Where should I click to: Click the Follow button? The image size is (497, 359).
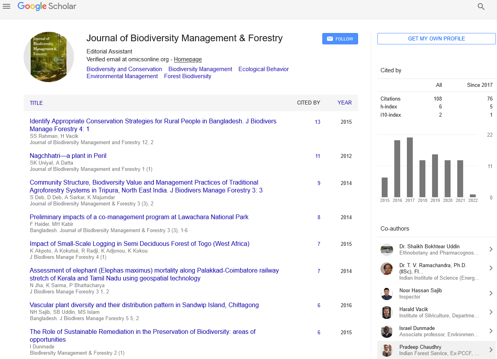340,39
